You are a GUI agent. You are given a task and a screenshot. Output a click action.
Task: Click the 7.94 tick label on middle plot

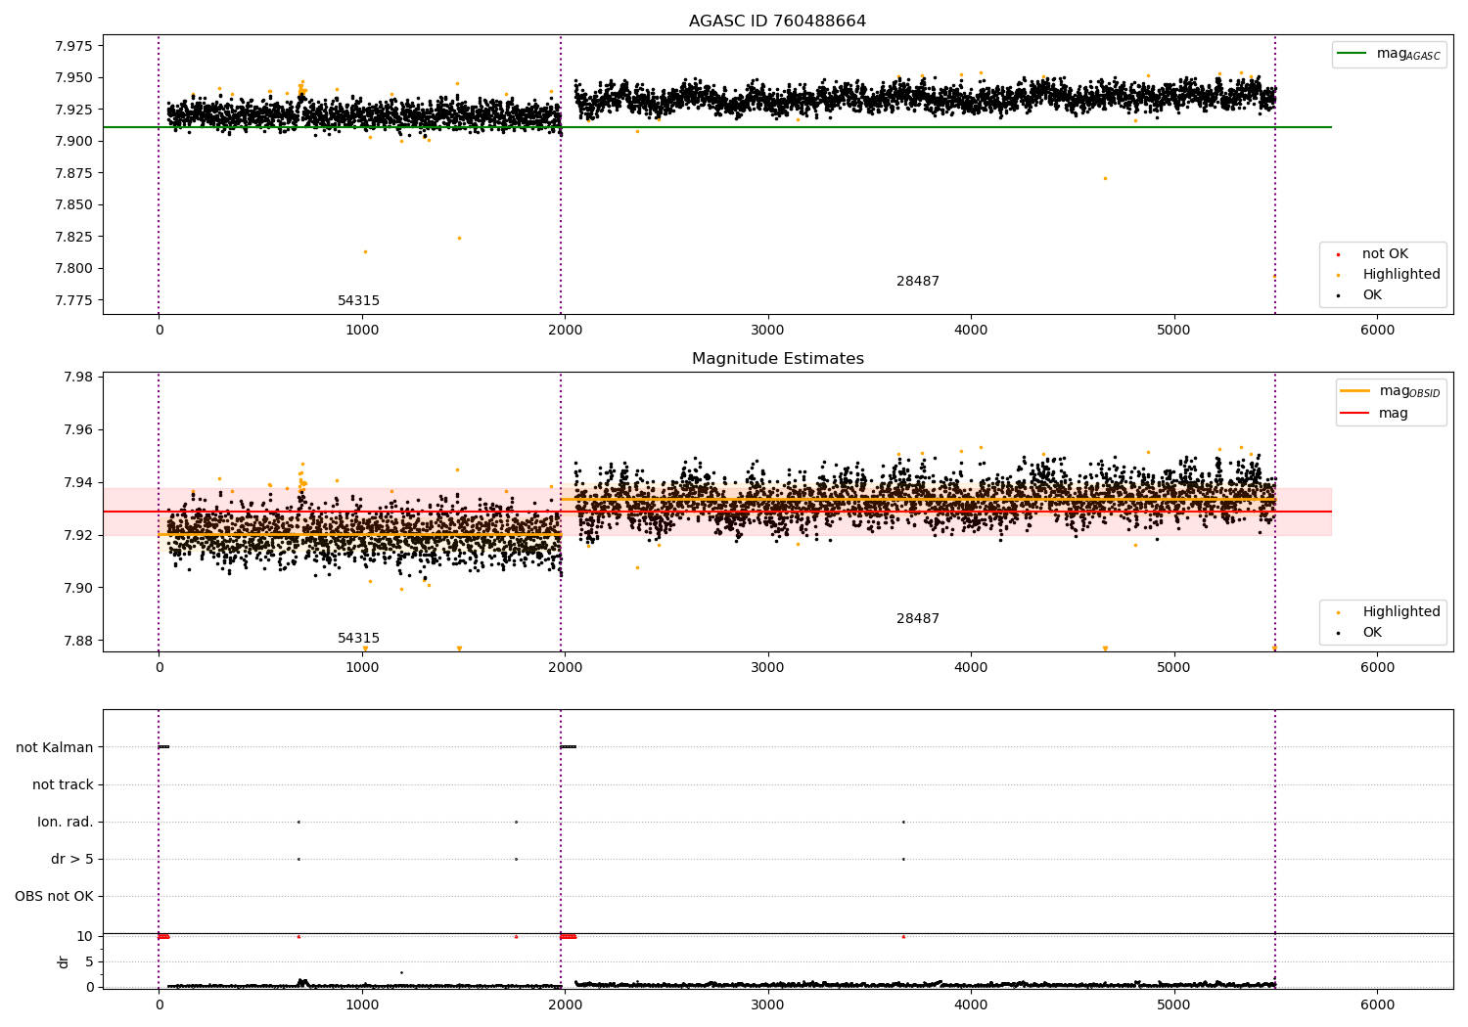pos(77,483)
